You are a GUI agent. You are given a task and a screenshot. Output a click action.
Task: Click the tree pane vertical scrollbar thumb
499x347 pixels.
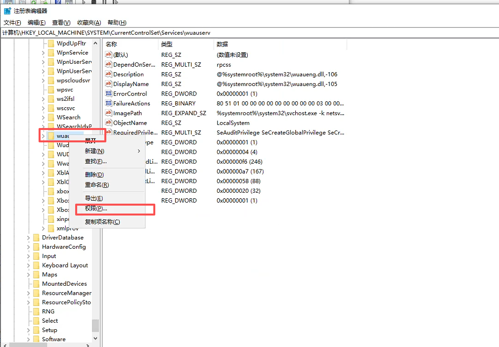(x=95, y=325)
